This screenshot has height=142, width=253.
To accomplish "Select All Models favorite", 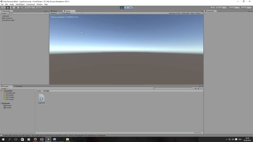I will click(9, 95).
